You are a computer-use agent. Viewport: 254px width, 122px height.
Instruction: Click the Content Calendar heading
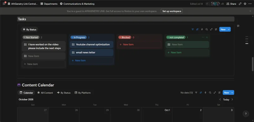(x=38, y=85)
